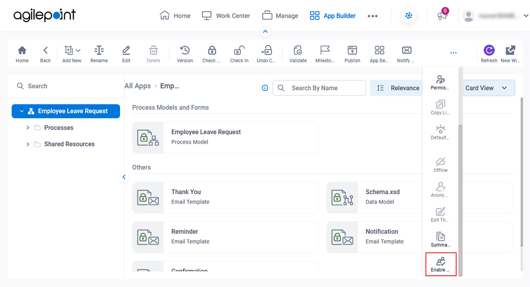530x287 pixels.
Task: Select the Shared Resources tree item
Action: pos(70,144)
